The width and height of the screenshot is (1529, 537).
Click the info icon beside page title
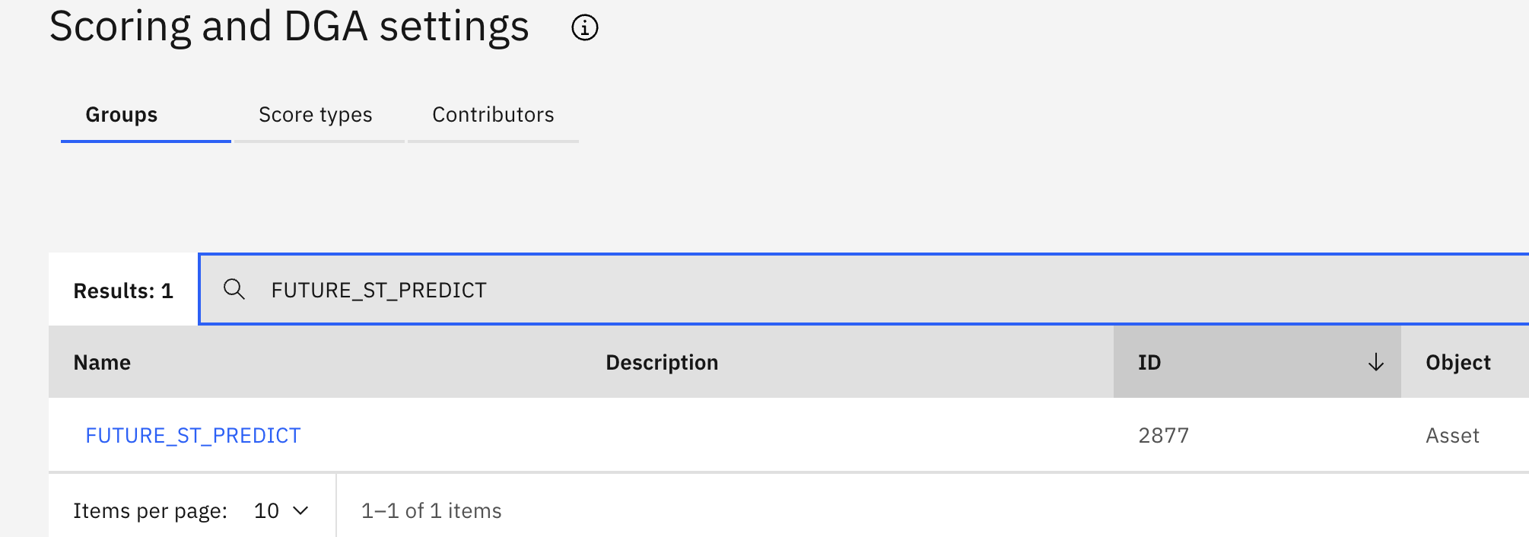point(584,28)
